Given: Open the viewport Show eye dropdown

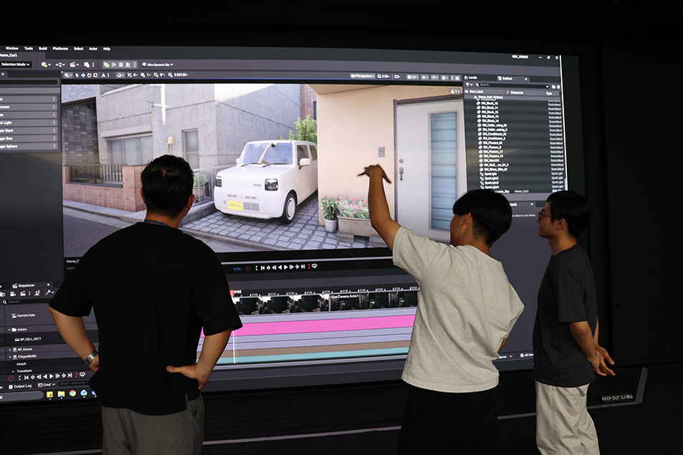Looking at the screenshot, I should (424, 77).
